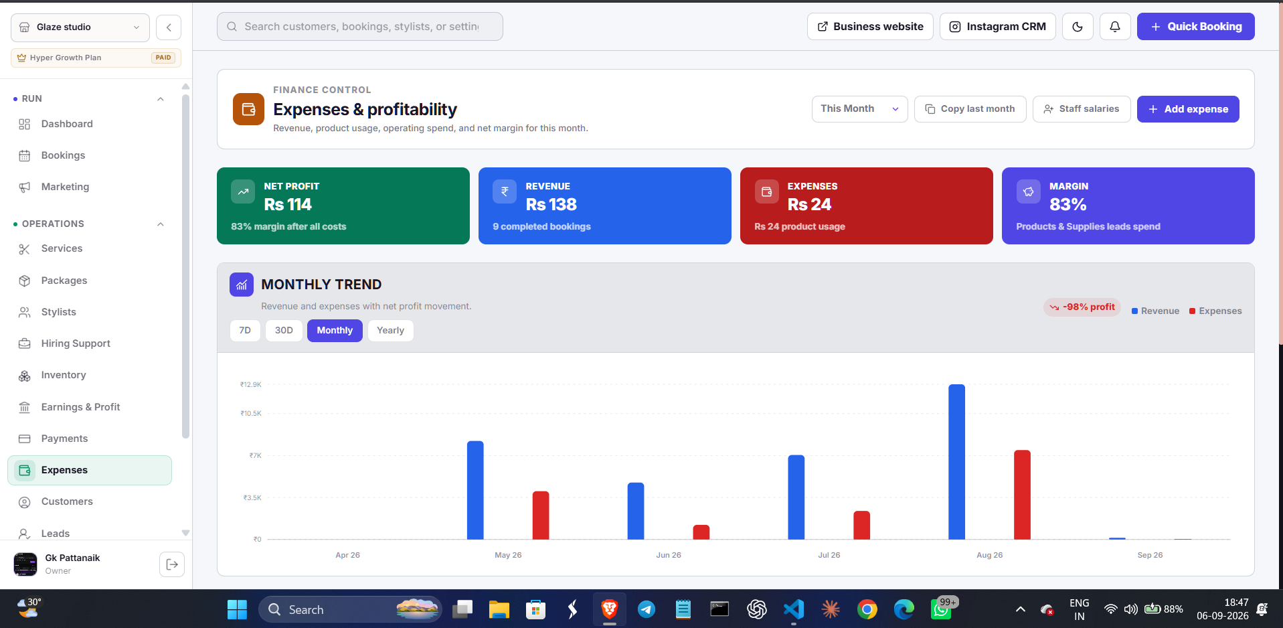Click the Revenue rupee icon
This screenshot has width=1283, height=628.
click(x=505, y=191)
